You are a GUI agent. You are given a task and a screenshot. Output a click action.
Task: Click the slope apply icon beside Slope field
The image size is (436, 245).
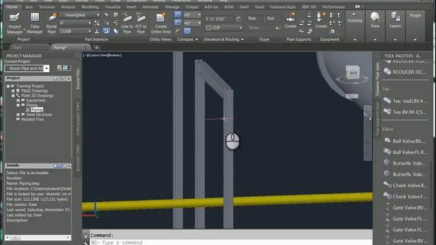pos(277,28)
